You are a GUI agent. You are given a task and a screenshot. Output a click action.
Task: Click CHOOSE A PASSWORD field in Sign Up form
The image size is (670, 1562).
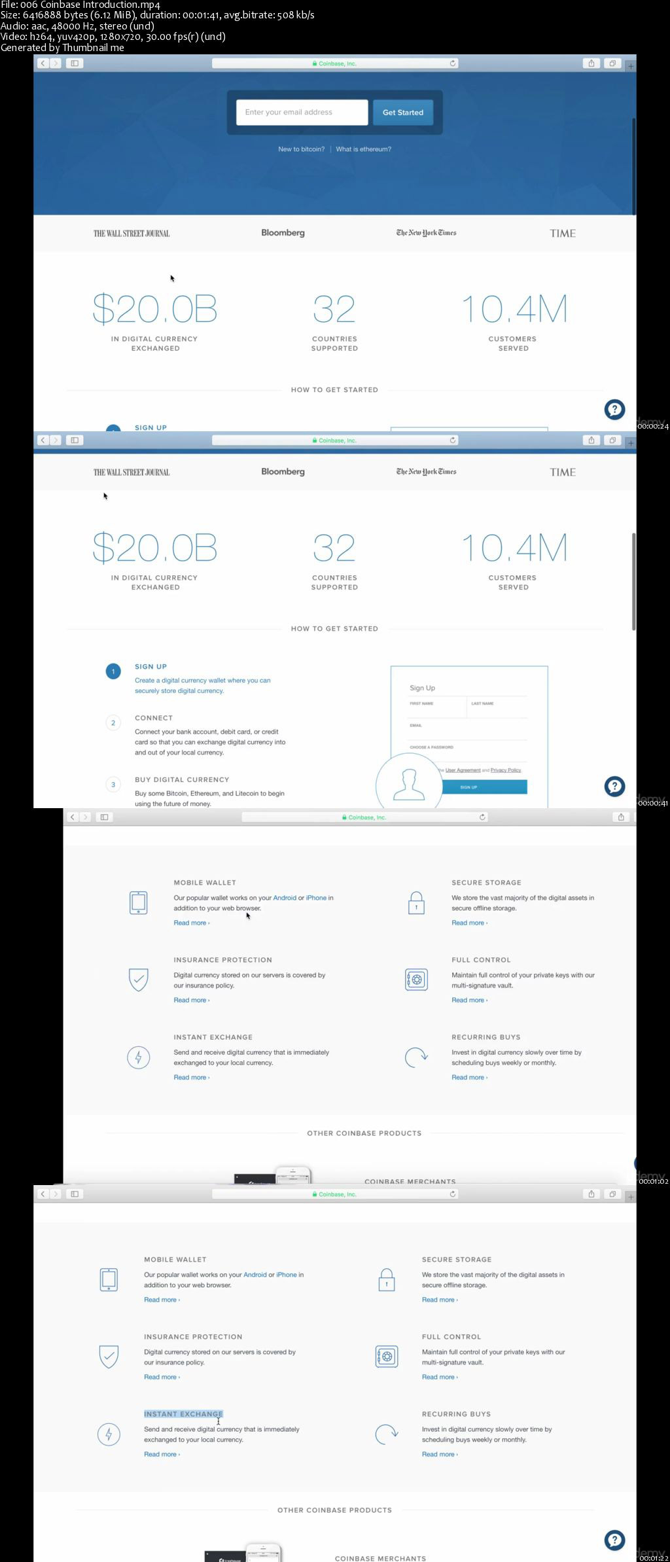point(467,751)
